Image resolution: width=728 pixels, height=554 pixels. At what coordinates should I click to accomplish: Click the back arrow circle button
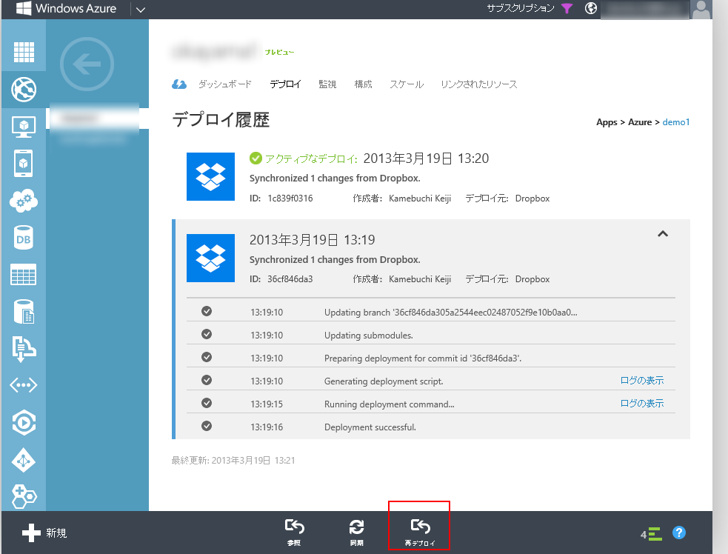[x=87, y=65]
